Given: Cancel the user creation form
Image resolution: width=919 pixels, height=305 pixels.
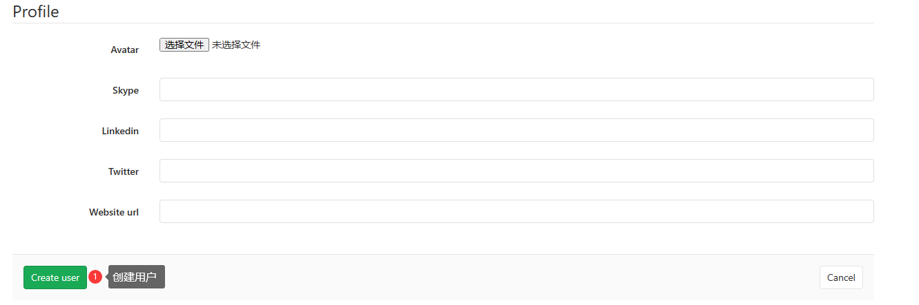Looking at the screenshot, I should [841, 277].
